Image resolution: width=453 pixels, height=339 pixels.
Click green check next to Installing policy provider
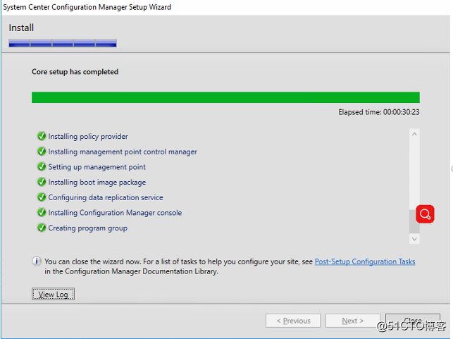pos(42,136)
